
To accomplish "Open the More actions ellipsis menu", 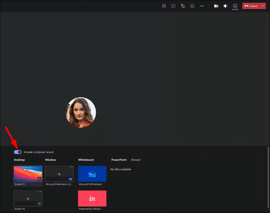I will point(202,6).
